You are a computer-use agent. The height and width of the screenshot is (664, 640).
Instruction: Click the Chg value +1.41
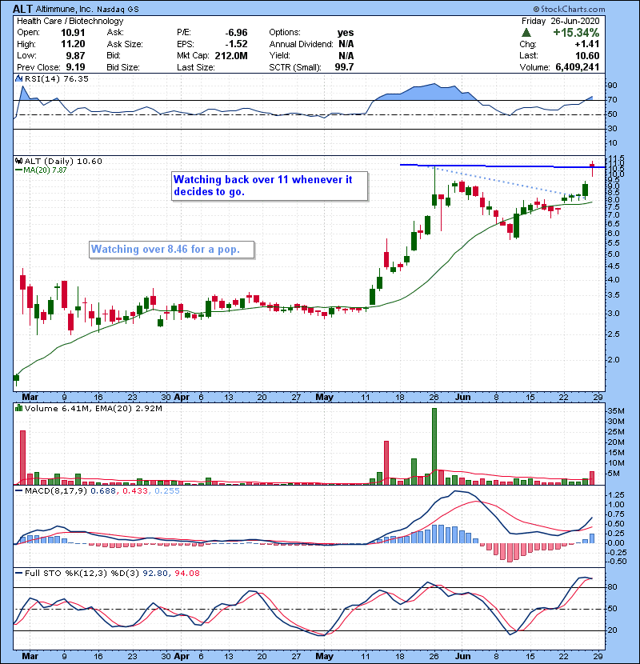[587, 44]
